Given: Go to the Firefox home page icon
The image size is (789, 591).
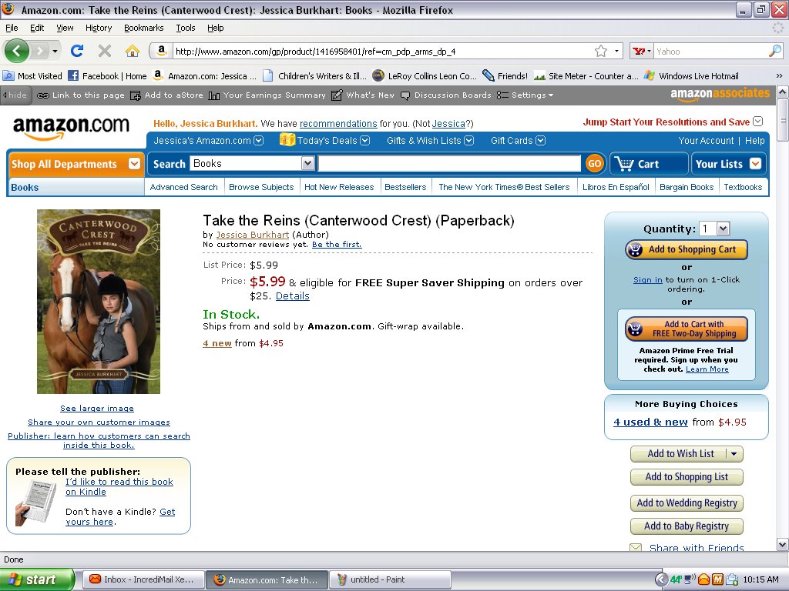Looking at the screenshot, I should pyautogui.click(x=132, y=51).
